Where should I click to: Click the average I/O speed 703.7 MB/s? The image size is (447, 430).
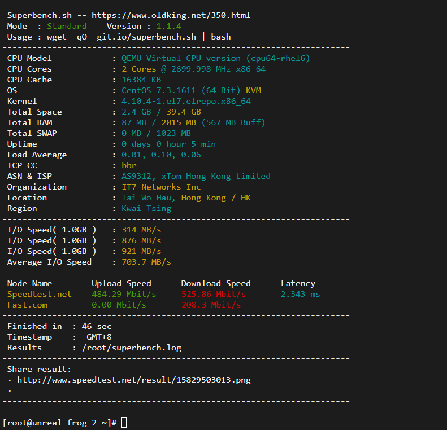click(x=146, y=262)
